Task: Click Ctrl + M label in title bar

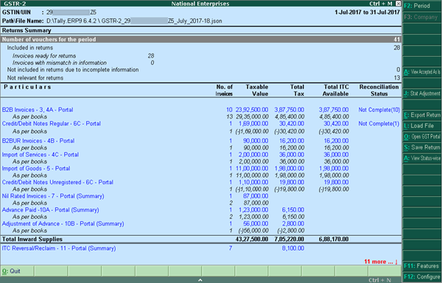Action: (382, 4)
